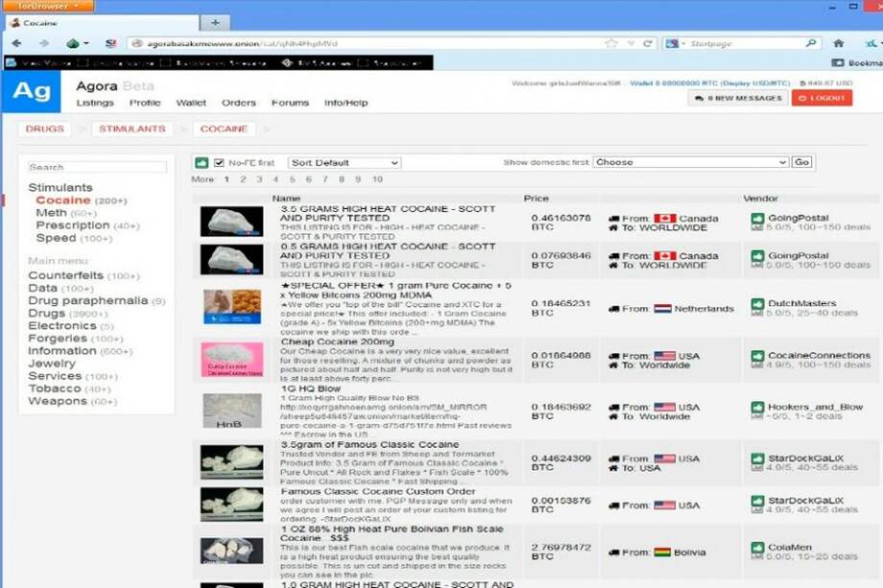The width and height of the screenshot is (883, 588).
Task: Click the green vendor icon next to CocaineConnections
Action: pos(757,357)
